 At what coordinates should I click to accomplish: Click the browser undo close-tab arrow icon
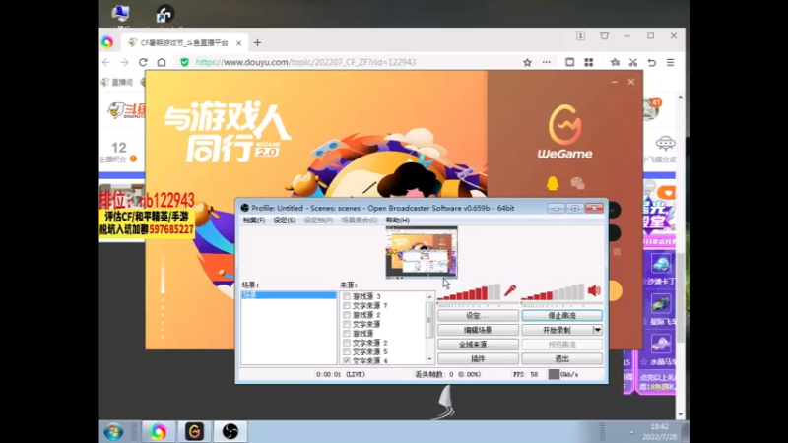coord(652,62)
